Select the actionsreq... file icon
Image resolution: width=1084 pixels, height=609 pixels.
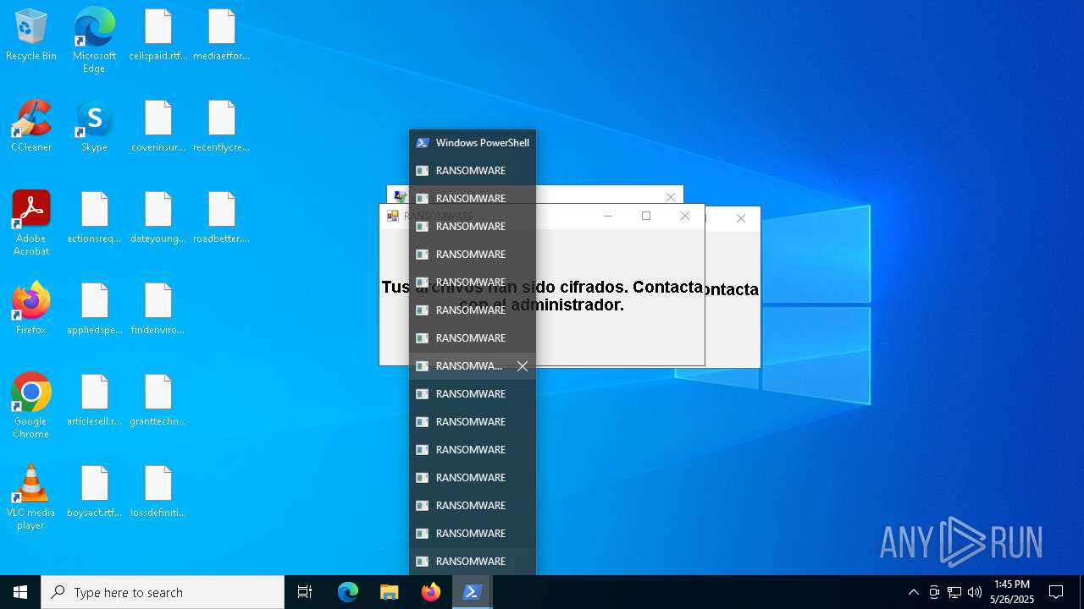click(94, 218)
